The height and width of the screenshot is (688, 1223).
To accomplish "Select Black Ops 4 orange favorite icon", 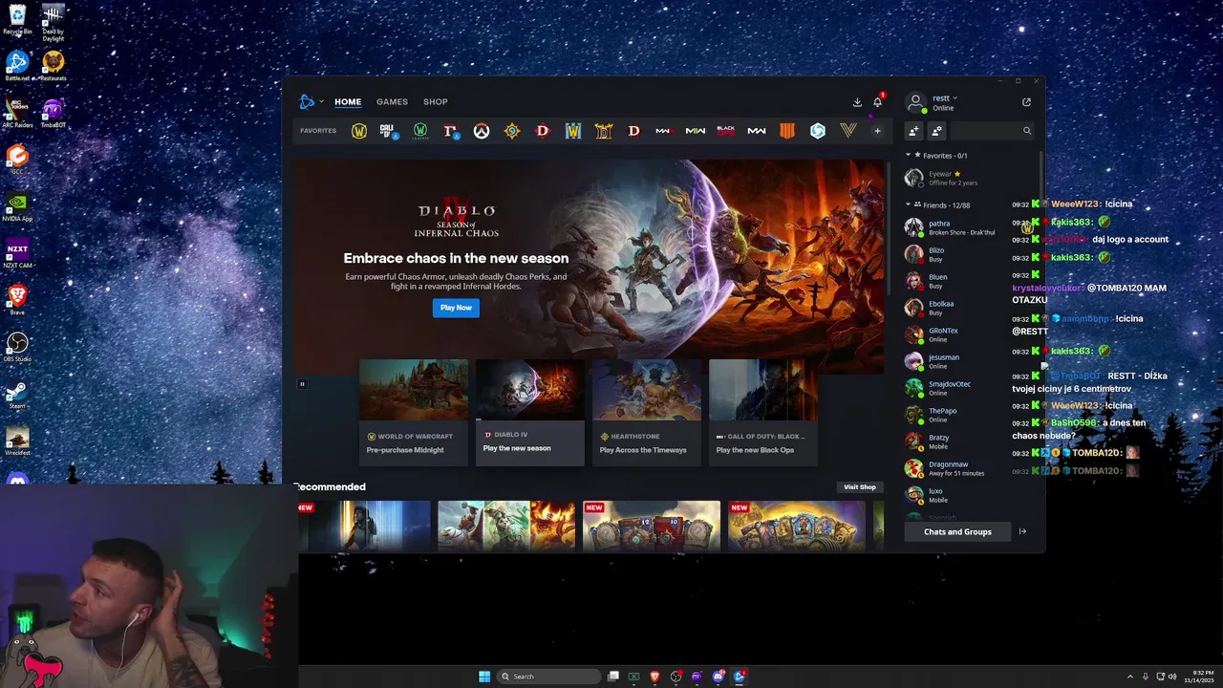I will (x=787, y=131).
